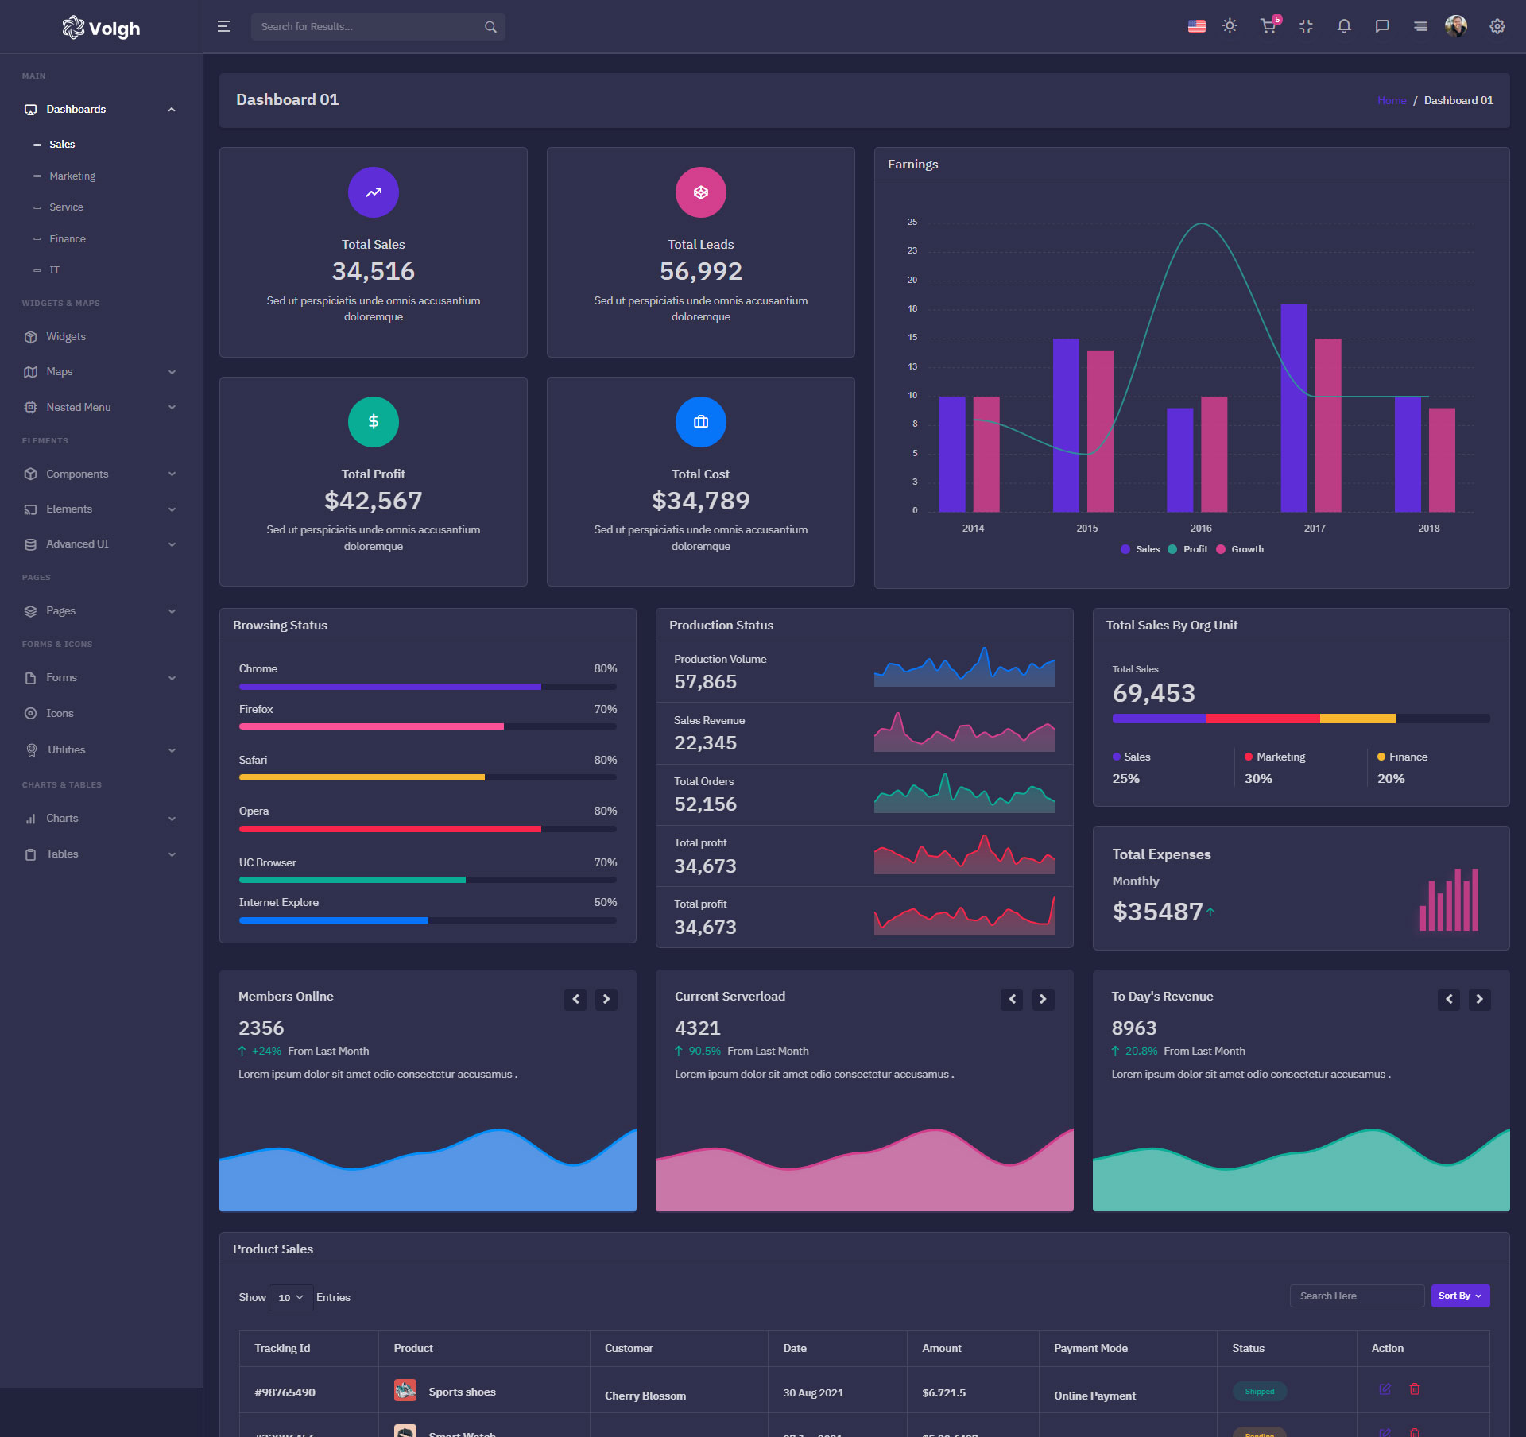Click the Search Here table field
Viewport: 1526px width, 1437px height.
(1356, 1296)
